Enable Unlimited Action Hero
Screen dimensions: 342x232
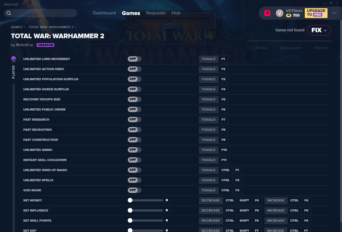(135, 69)
